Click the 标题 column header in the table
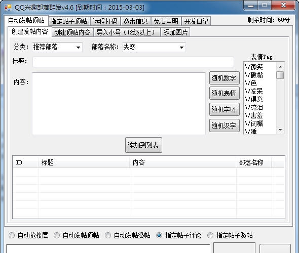The height and width of the screenshot is (253, 299). click(x=84, y=162)
